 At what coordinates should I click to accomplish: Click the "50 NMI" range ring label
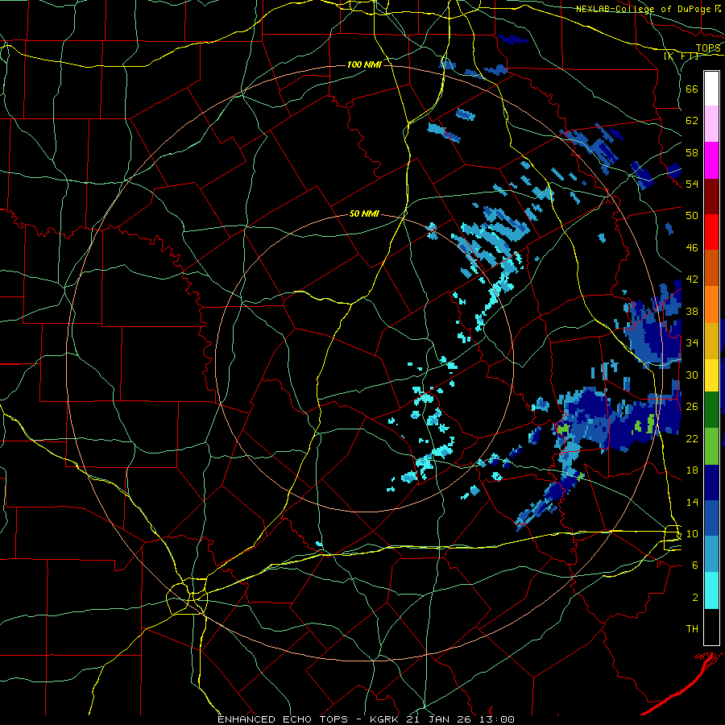[x=364, y=213]
